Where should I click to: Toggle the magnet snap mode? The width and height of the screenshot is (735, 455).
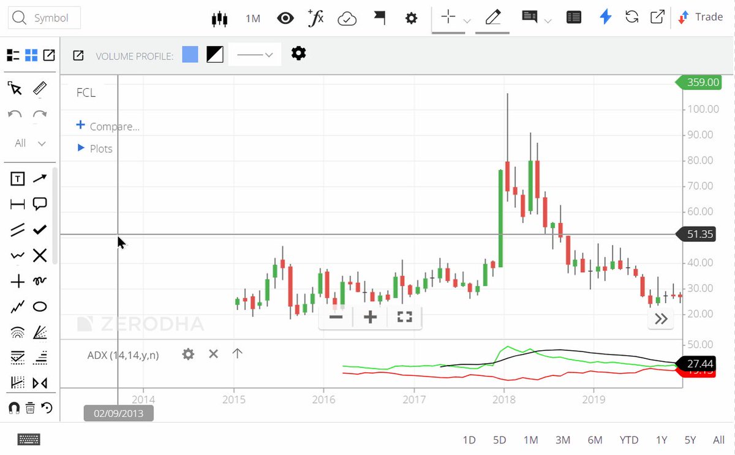point(13,408)
